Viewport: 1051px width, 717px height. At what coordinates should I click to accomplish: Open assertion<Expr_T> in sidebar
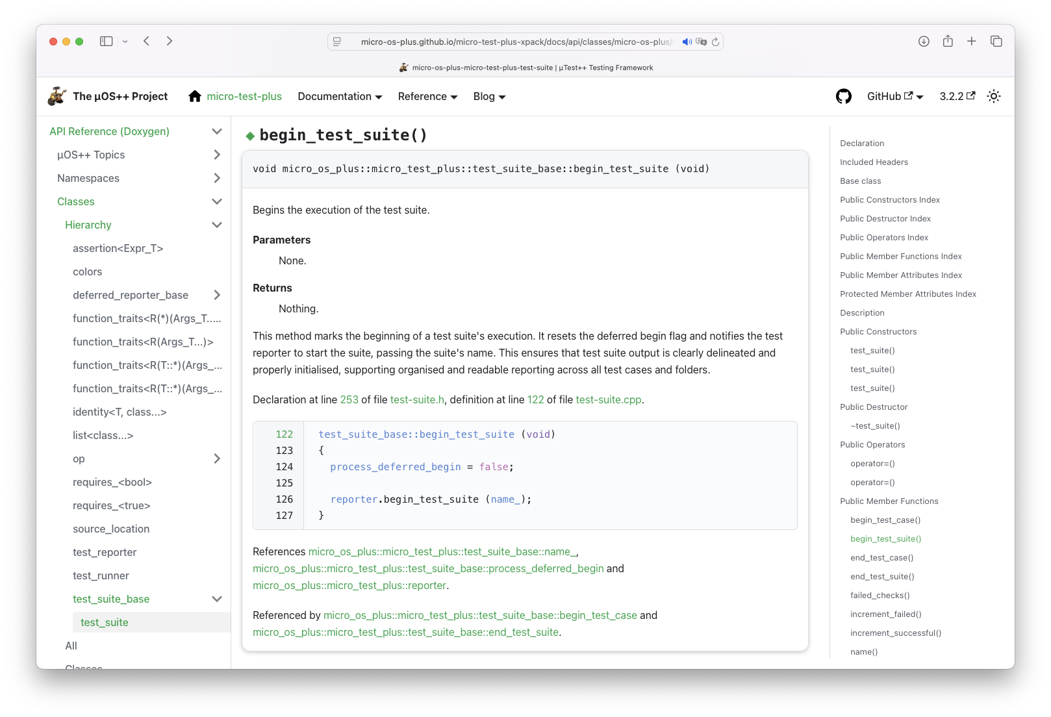pos(118,248)
